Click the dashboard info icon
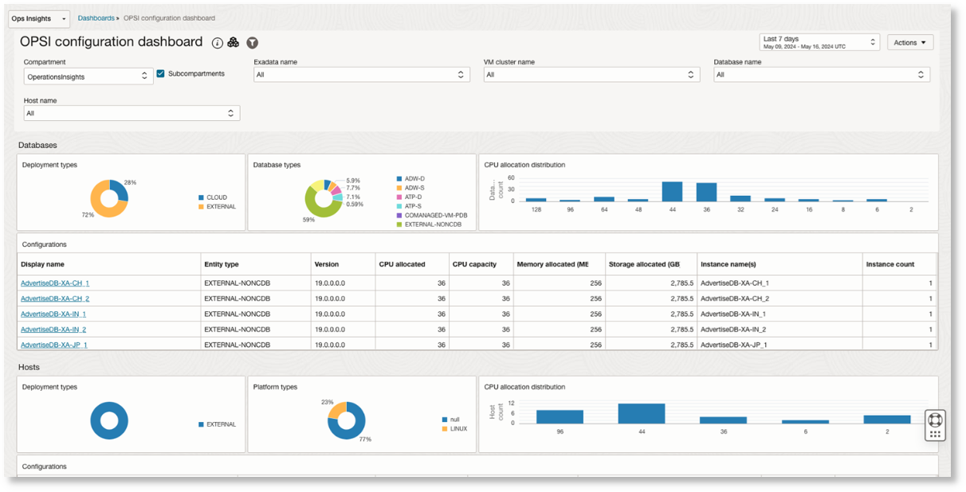The image size is (966, 492). click(218, 42)
